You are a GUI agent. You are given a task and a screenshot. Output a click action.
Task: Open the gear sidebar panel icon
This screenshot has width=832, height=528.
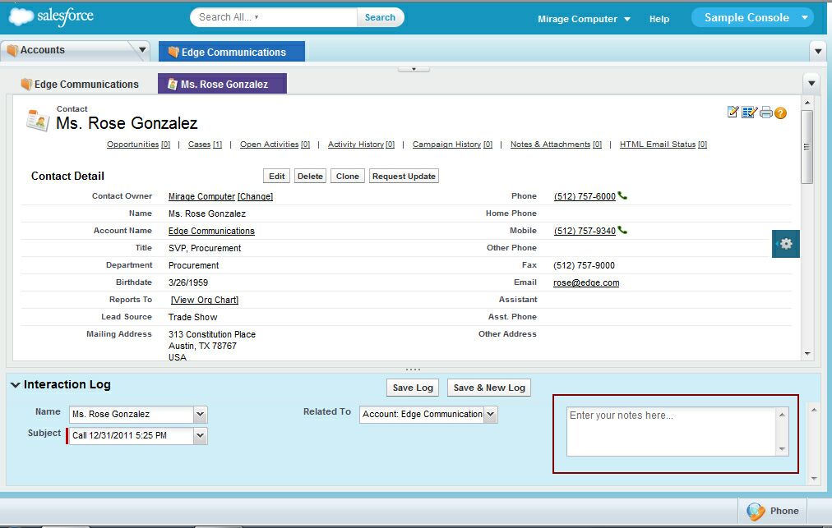pyautogui.click(x=786, y=244)
